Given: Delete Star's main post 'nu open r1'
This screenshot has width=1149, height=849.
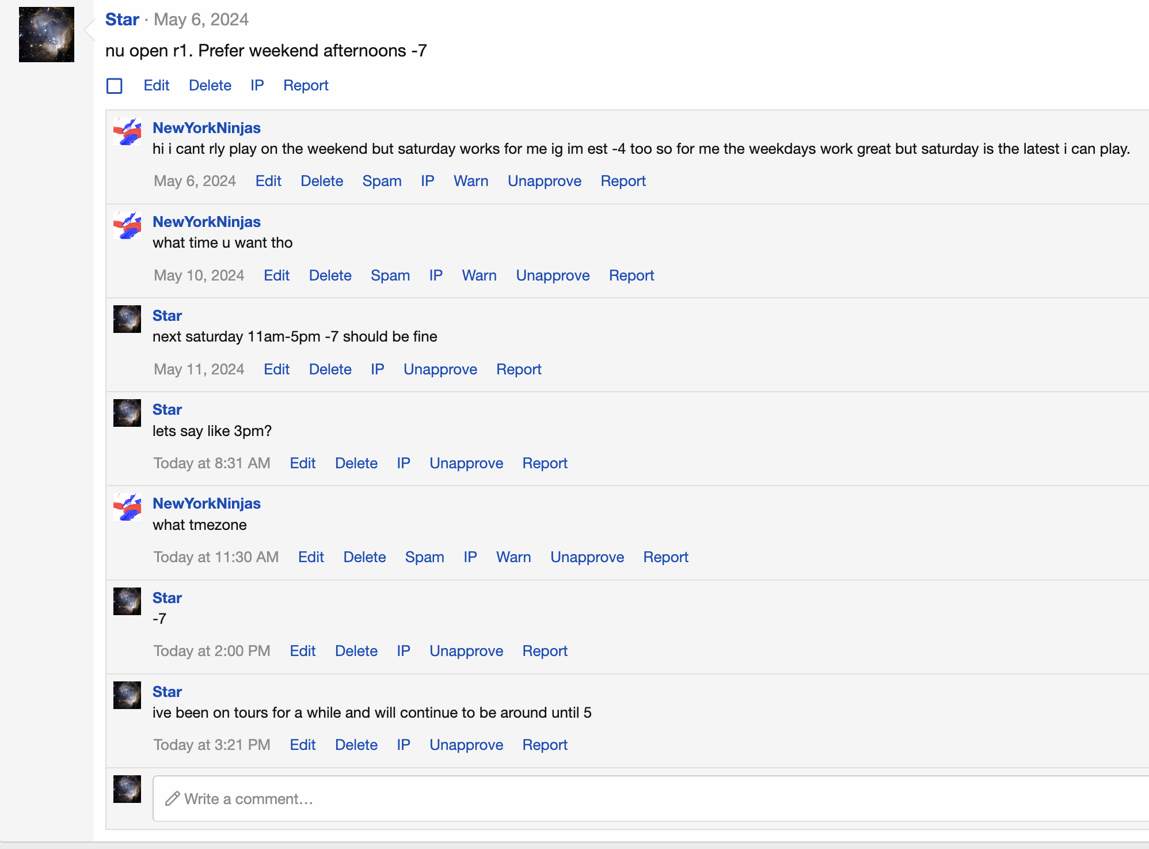Looking at the screenshot, I should click(210, 86).
